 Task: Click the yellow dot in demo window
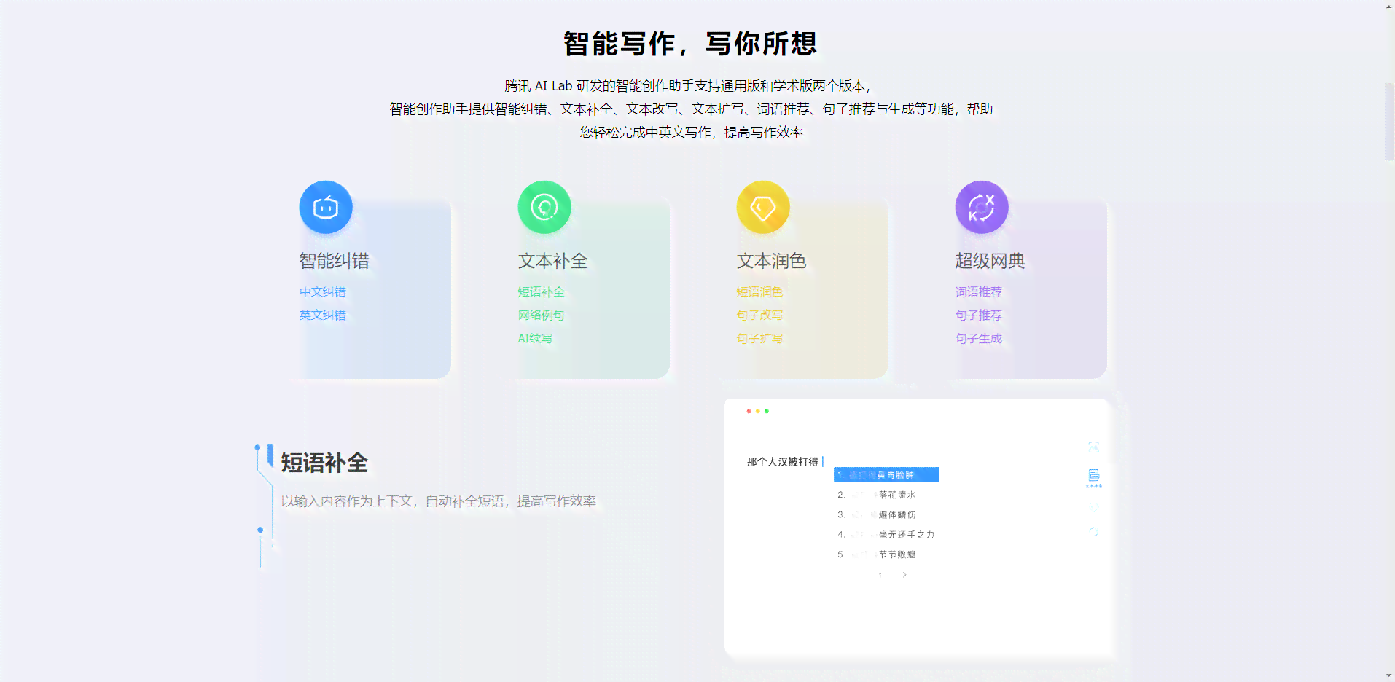[x=757, y=411]
